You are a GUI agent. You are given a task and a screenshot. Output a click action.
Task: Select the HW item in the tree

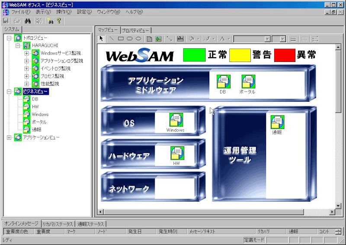(x=35, y=107)
